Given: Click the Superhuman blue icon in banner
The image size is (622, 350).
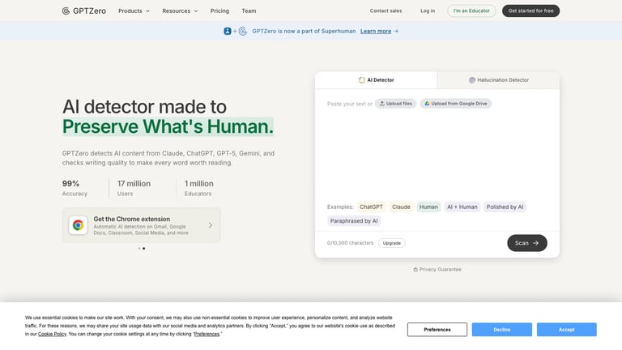Looking at the screenshot, I should pos(228,31).
